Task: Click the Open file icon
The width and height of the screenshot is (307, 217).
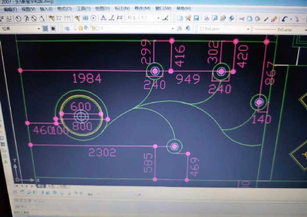Action: coord(188,18)
